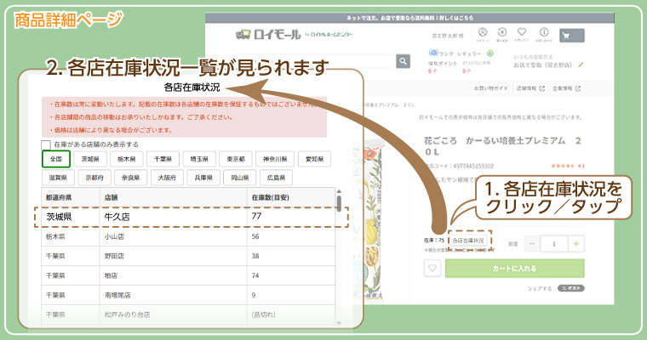Select the 茨城県 prefecture filter
Image resolution: width=647 pixels, height=340 pixels.
pyautogui.click(x=90, y=159)
